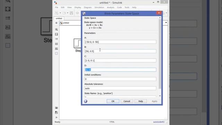Click the Initial conditions input field
Image resolution: width=222 pixels, height=125 pixels.
click(x=120, y=79)
